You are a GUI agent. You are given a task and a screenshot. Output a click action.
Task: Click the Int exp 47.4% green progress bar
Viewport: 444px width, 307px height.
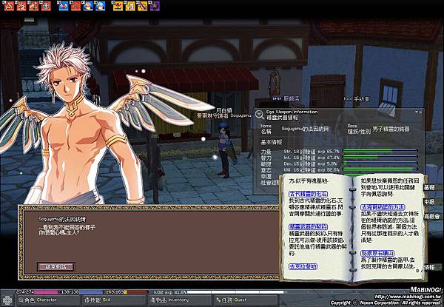(380, 158)
